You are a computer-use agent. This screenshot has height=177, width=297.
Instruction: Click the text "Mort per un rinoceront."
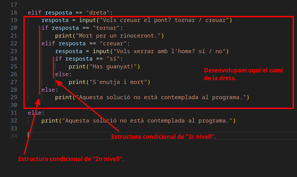pyautogui.click(x=118, y=36)
